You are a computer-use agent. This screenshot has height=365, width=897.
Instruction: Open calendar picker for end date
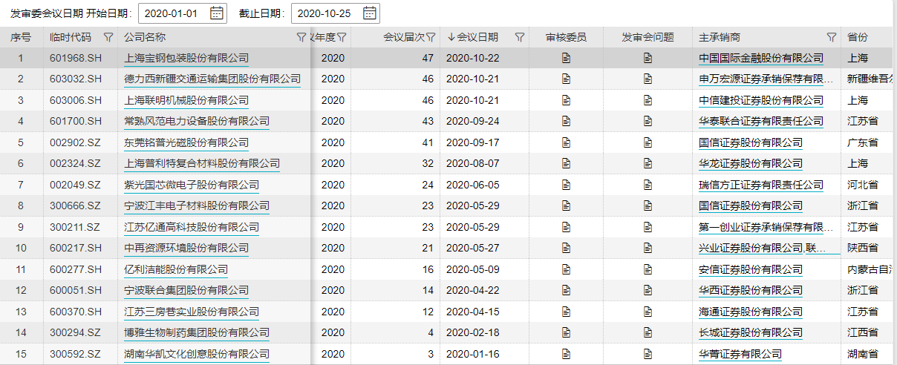click(x=370, y=13)
